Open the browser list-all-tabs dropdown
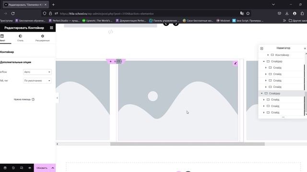Viewport: 307px width, 172px height. point(273,5)
